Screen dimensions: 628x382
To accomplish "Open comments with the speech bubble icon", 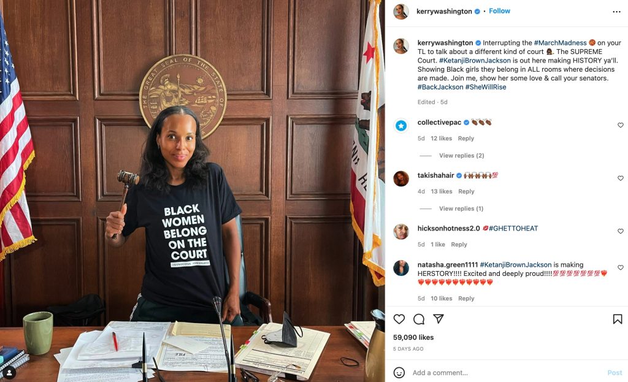I will 419,319.
